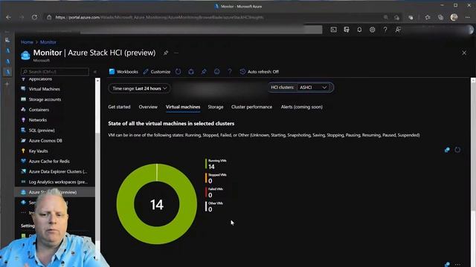Select Key Vaults in the sidebar

coord(38,151)
